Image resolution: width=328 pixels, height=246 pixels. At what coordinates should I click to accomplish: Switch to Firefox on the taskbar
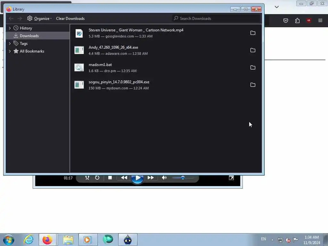47,240
